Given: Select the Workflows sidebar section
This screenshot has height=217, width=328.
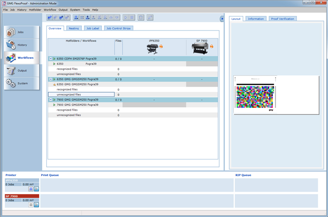Looking at the screenshot, I should (x=22, y=58).
